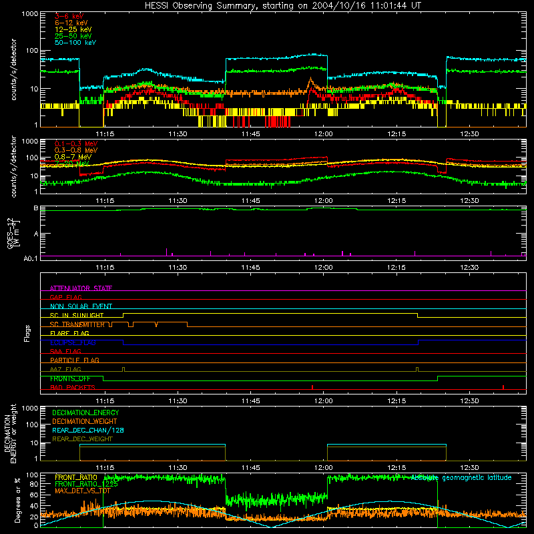Screen dimensions: 534x534
Task: Select the BAD_PACKETS flag label
Action: pyautogui.click(x=73, y=388)
